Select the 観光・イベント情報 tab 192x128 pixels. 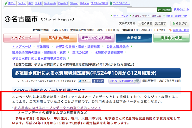point(96,38)
